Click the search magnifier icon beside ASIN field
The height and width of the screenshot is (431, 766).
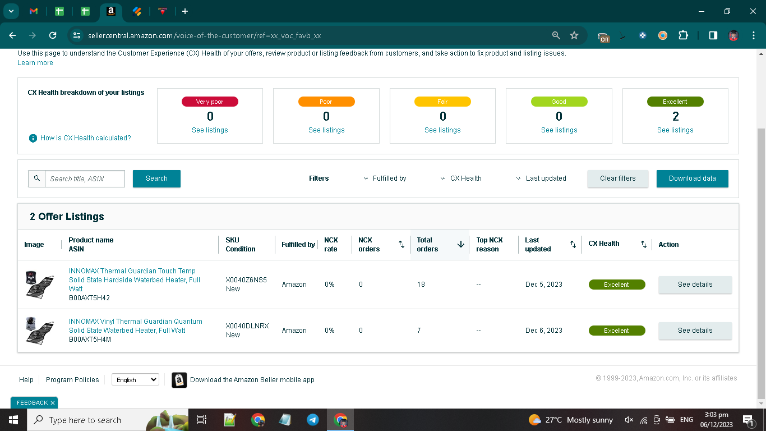click(36, 178)
